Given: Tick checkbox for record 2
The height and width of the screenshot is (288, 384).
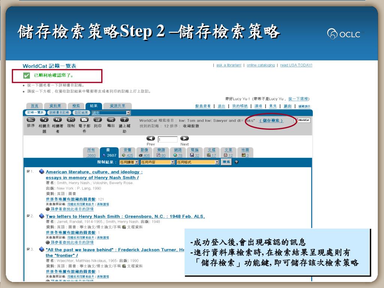Looking at the screenshot, I should point(28,216).
